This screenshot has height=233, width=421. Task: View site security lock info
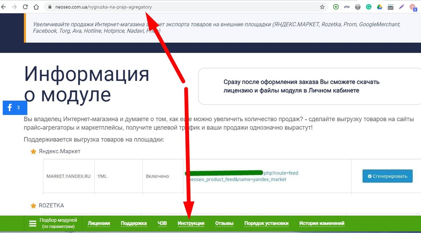click(x=49, y=7)
